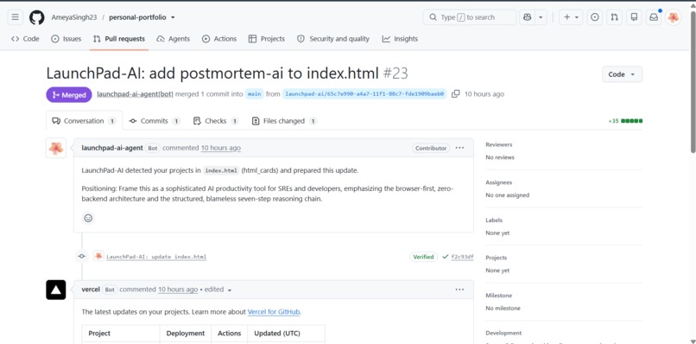Select the Conversation tab
The width and height of the screenshot is (696, 344).
pos(85,121)
